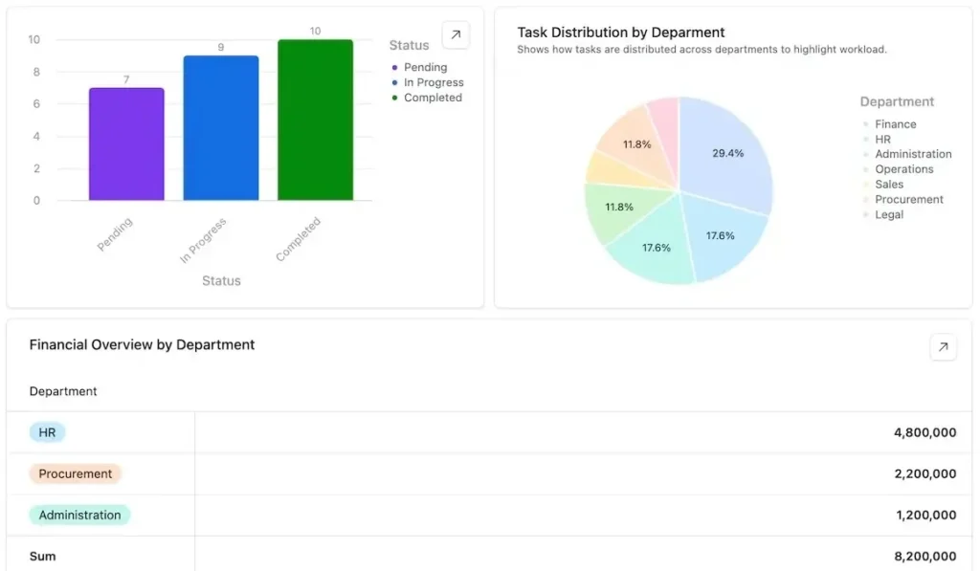Select the blue In Progress bar

[x=221, y=128]
